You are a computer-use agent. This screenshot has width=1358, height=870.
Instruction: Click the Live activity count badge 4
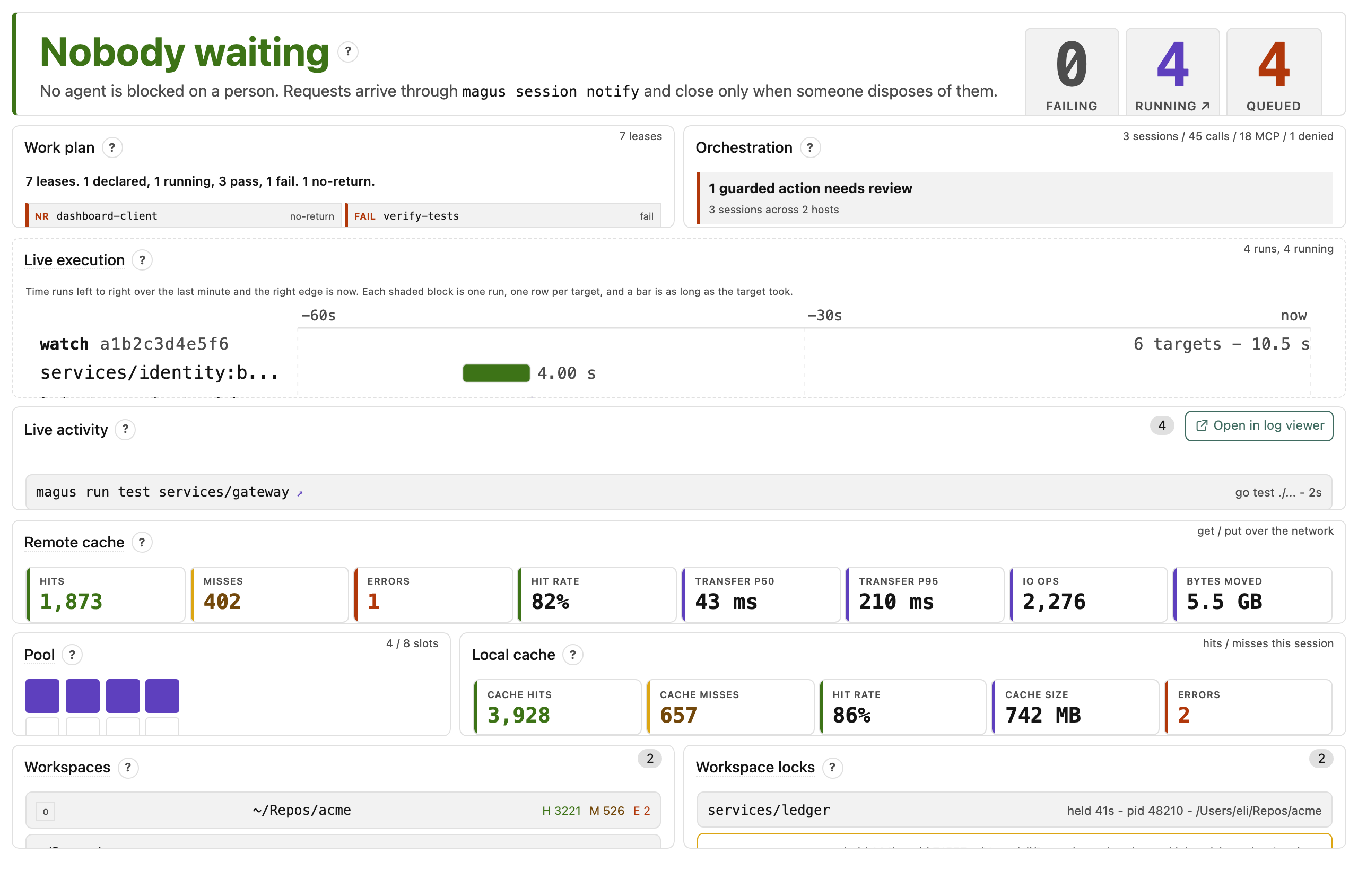coord(1161,425)
